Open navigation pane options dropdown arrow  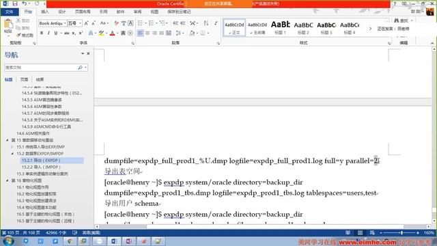[83, 53]
